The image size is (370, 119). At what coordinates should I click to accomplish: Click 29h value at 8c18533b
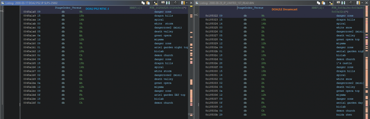tap(264, 114)
